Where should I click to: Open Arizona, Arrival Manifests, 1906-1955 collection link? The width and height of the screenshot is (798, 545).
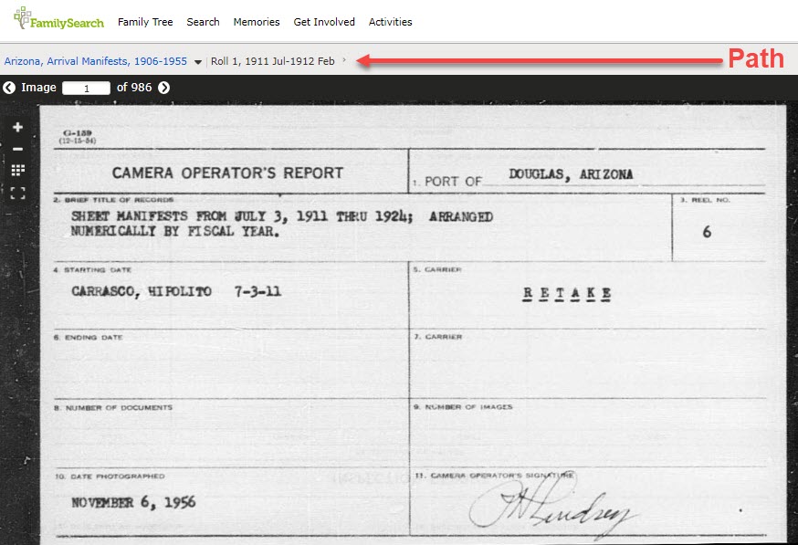(96, 61)
